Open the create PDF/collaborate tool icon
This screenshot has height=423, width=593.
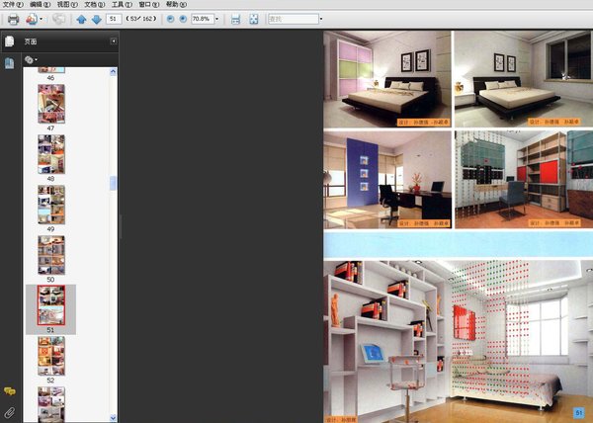point(32,19)
